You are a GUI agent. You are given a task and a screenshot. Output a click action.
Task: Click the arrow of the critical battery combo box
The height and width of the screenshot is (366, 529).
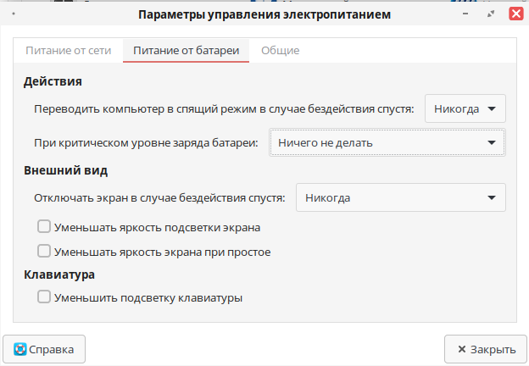(x=492, y=143)
